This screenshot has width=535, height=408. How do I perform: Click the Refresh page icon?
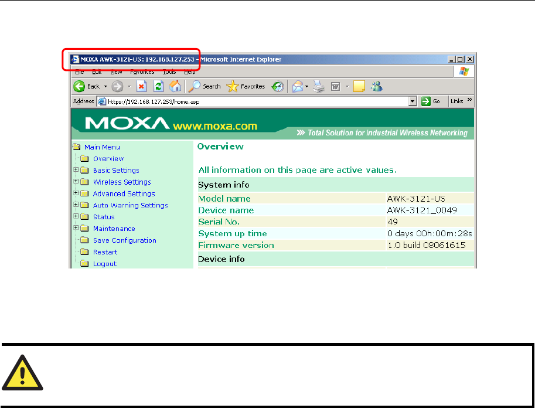point(158,86)
